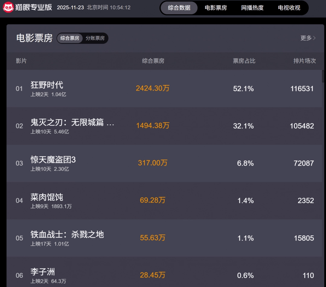Click the 排片场次 column header
326x287 pixels.
[x=305, y=61]
